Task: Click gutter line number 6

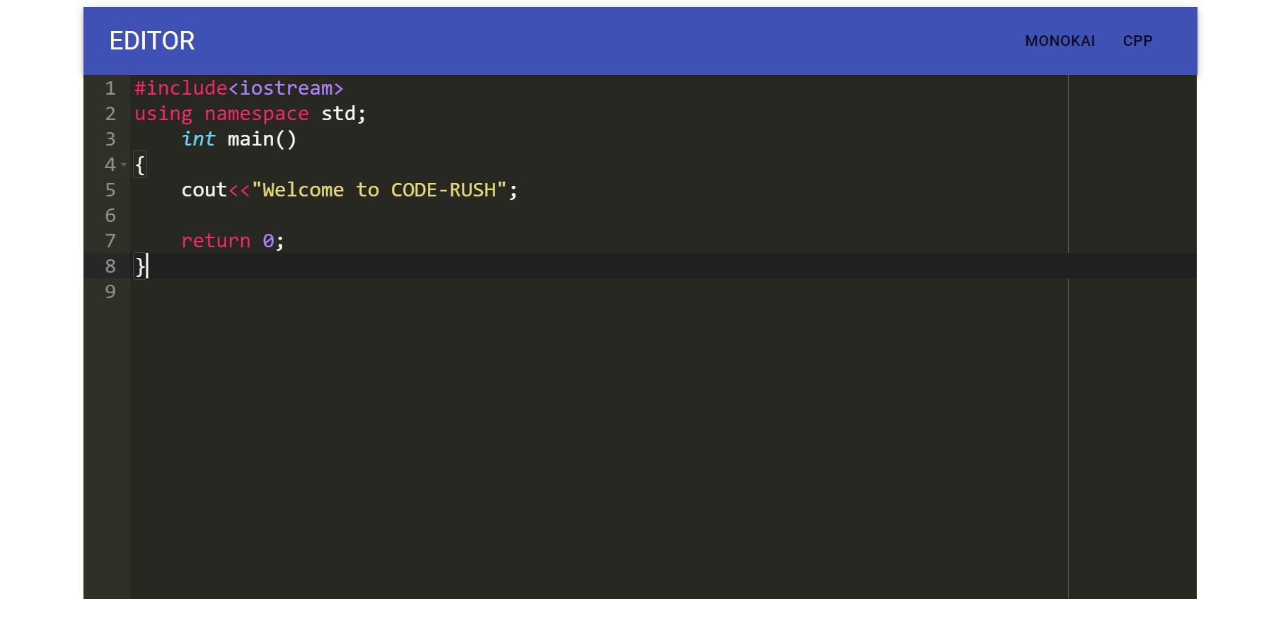Action: point(110,215)
